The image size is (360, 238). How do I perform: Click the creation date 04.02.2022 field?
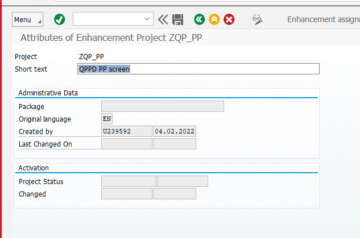pyautogui.click(x=175, y=132)
